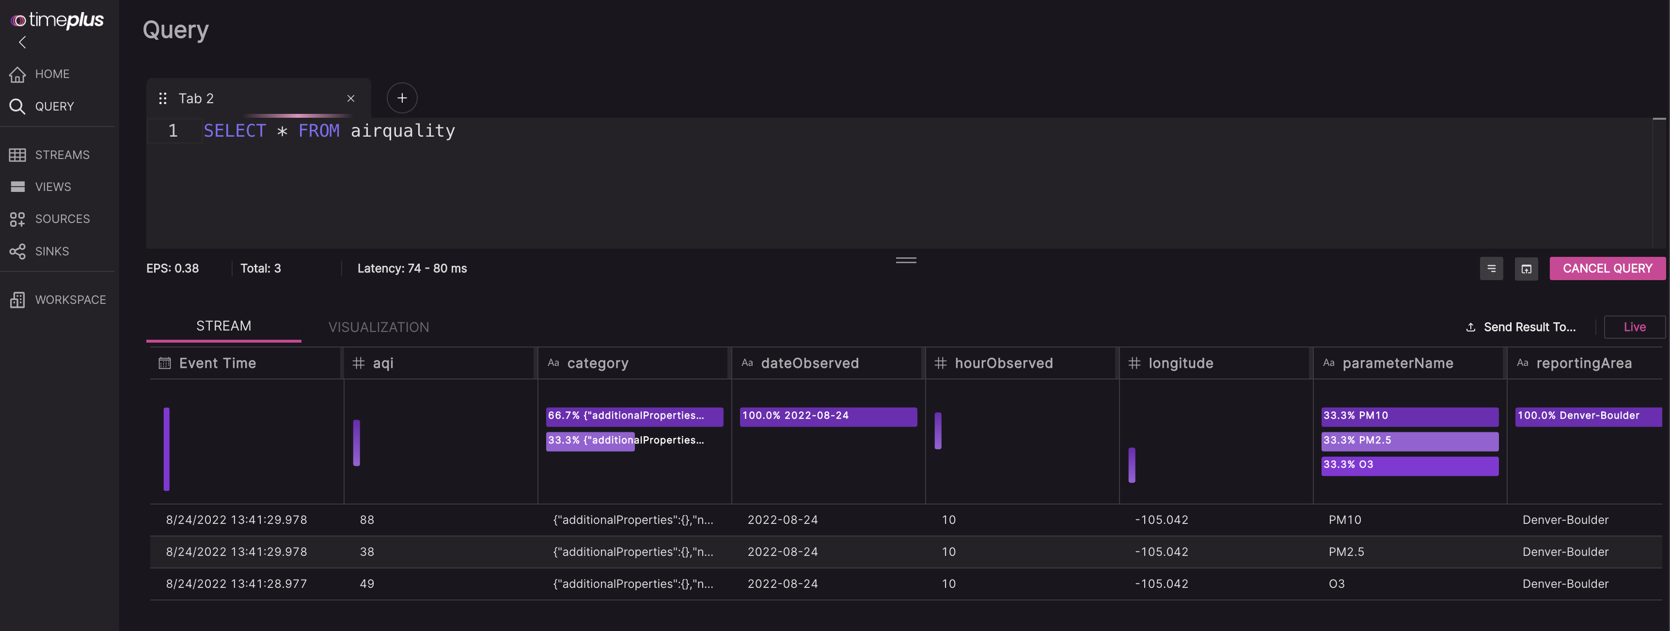Click into the SQL editor line
Viewport: 1670px width, 631px height.
[x=583, y=131]
